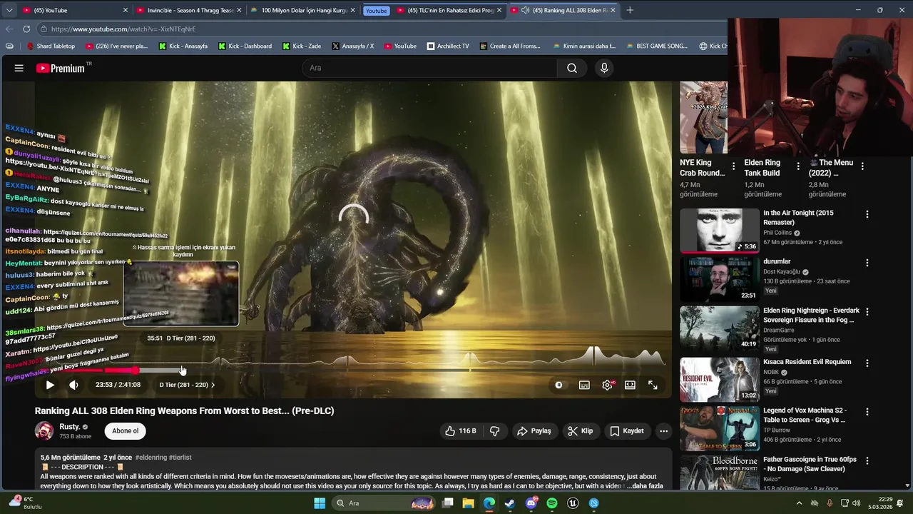
Task: Open the YouTube guide hamburger menu
Action: click(x=19, y=68)
